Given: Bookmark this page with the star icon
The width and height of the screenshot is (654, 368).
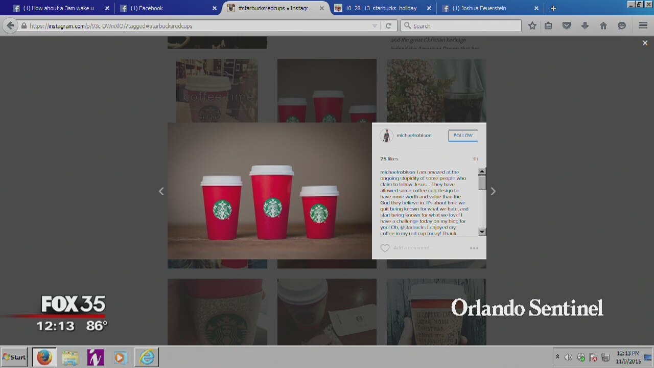Looking at the screenshot, I should [x=532, y=26].
